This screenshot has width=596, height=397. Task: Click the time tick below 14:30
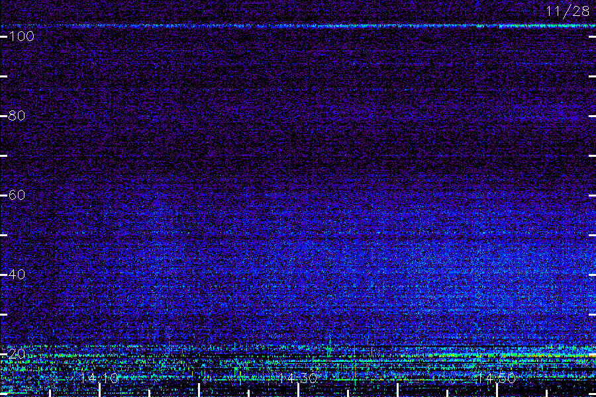pos(298,390)
